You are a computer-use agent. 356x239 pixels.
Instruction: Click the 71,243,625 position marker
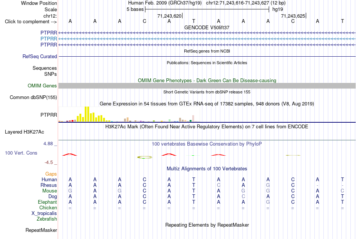pos(293,16)
